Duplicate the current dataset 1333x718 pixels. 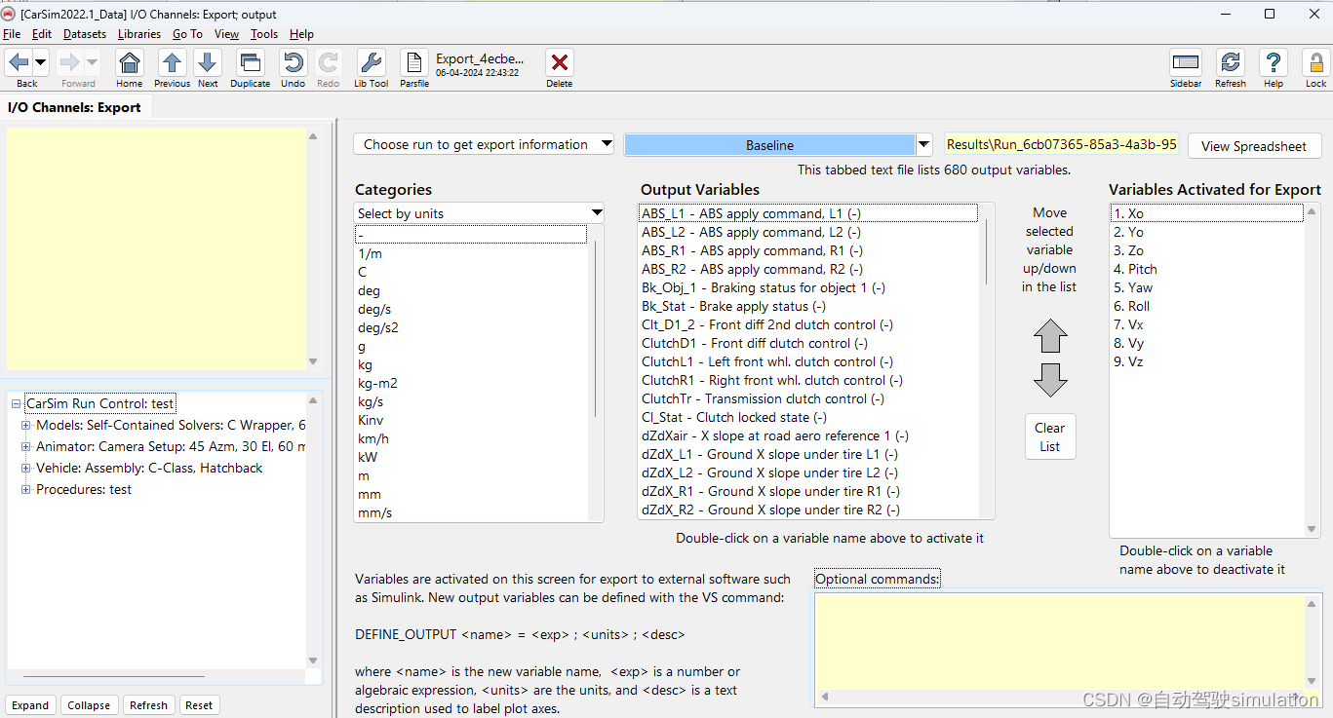point(251,63)
